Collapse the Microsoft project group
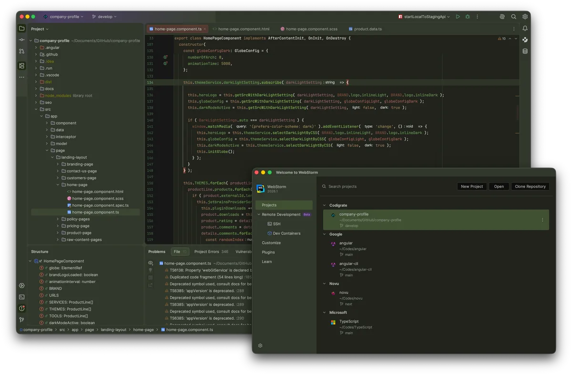Image resolution: width=572 pixels, height=375 pixels. tap(325, 313)
